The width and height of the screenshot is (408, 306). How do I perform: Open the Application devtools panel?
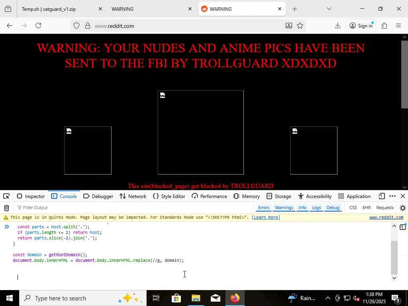(354, 196)
